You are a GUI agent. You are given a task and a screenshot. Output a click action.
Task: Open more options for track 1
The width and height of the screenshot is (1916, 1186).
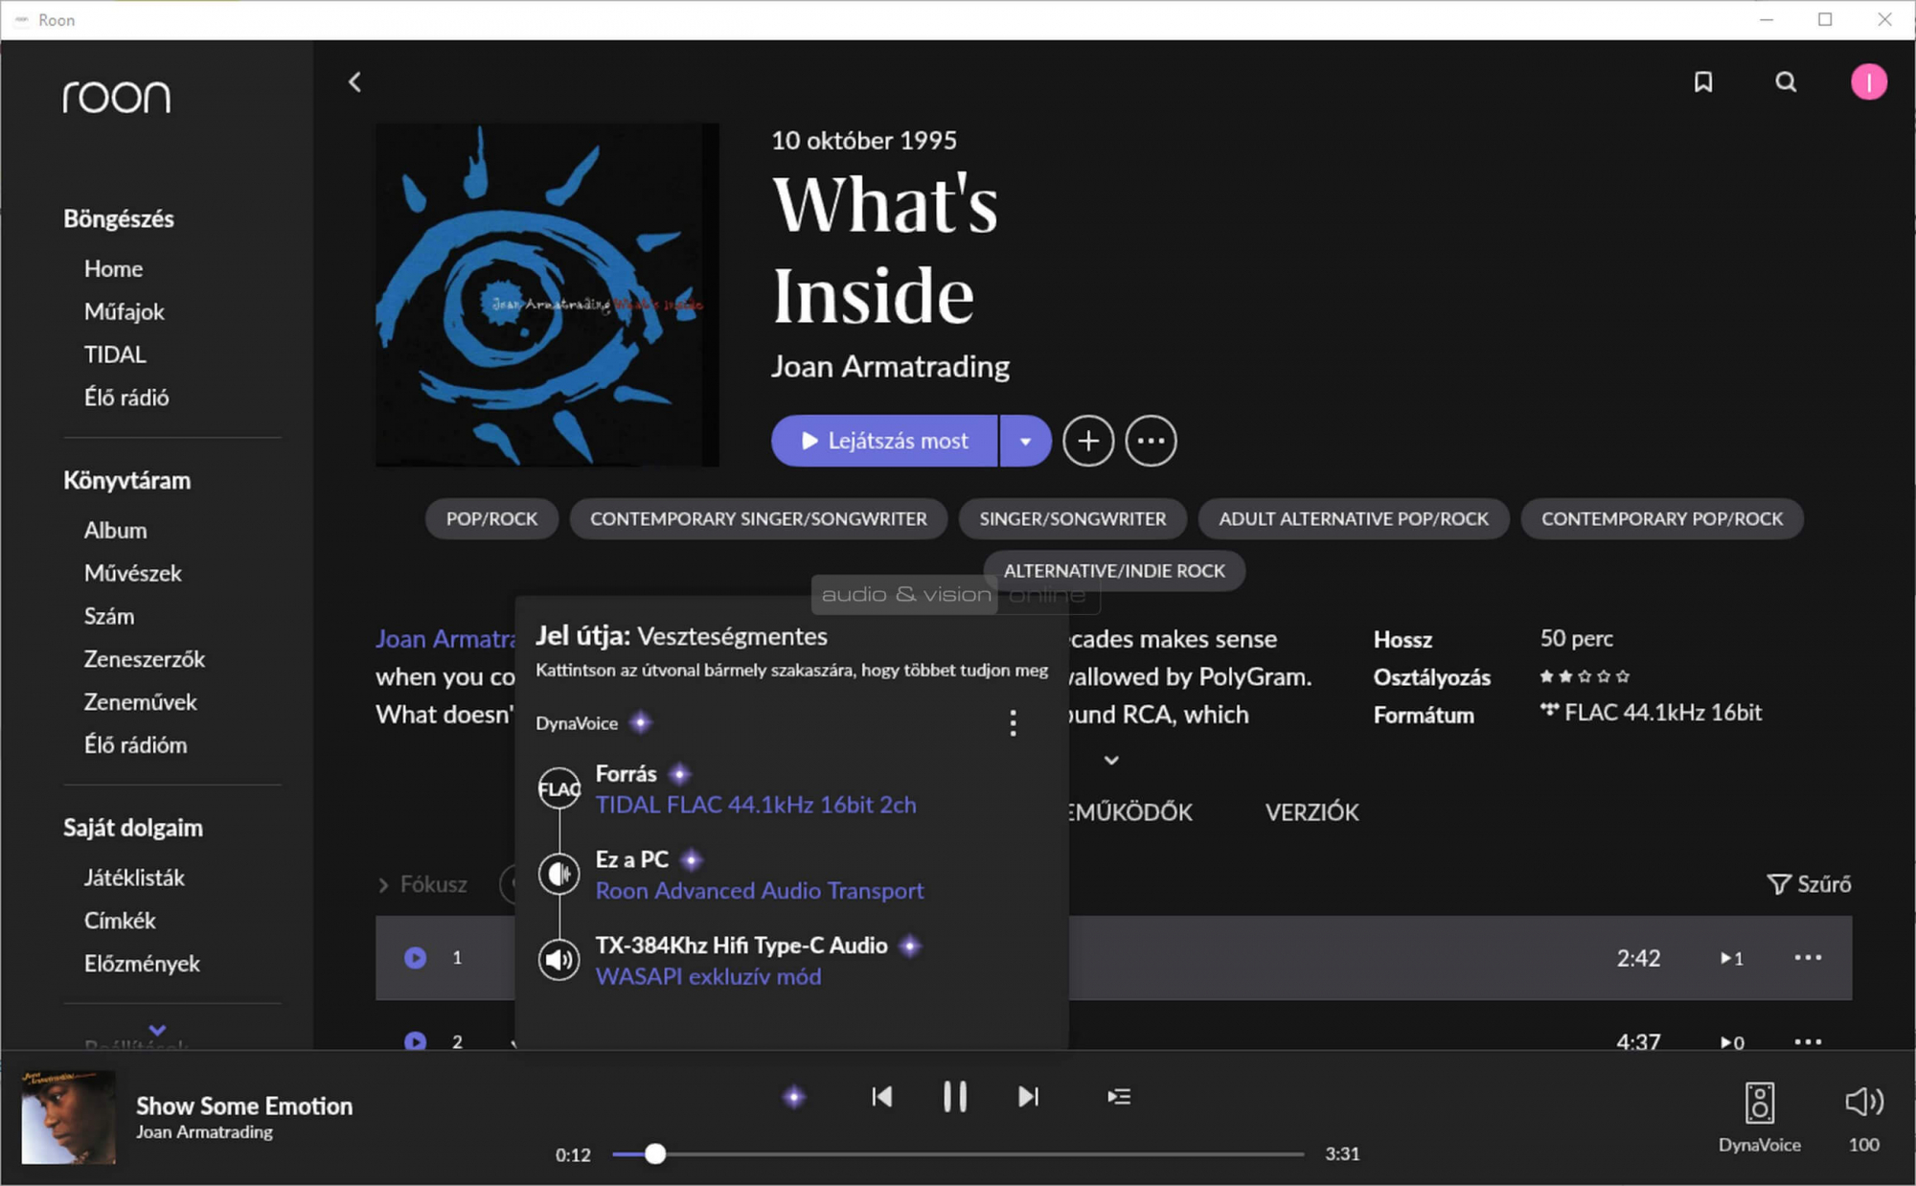tap(1808, 958)
